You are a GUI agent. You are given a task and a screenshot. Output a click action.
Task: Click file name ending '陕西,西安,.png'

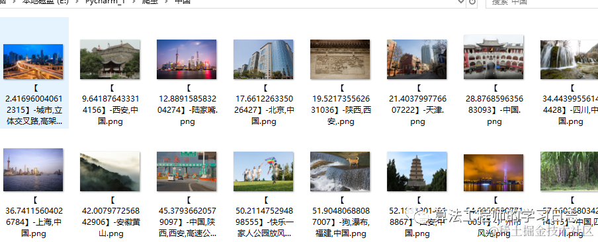coord(341,105)
